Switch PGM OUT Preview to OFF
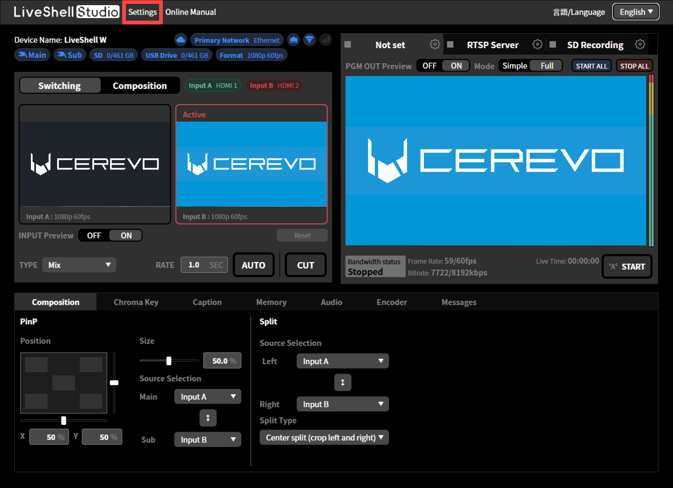 (429, 65)
